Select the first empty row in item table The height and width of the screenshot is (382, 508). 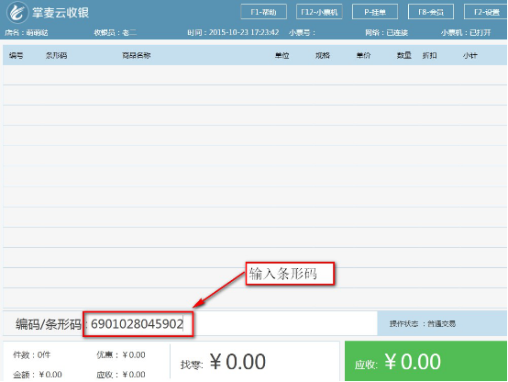(255, 75)
